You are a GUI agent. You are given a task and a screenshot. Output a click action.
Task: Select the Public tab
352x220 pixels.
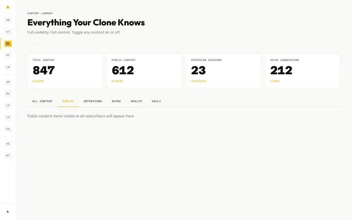click(x=68, y=101)
